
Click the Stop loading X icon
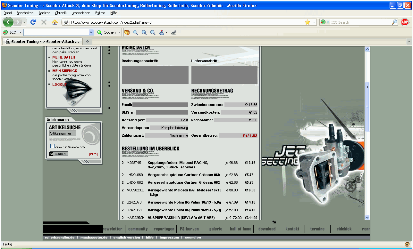point(44,22)
